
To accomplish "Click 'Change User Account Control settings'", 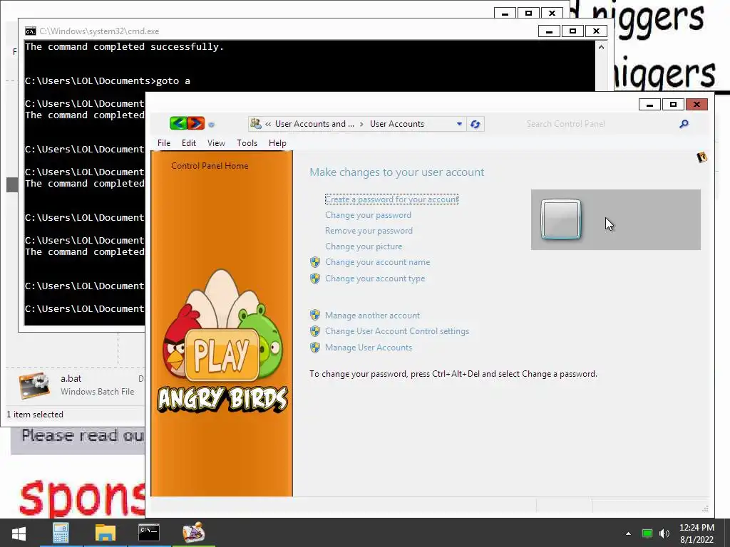I will [x=397, y=331].
